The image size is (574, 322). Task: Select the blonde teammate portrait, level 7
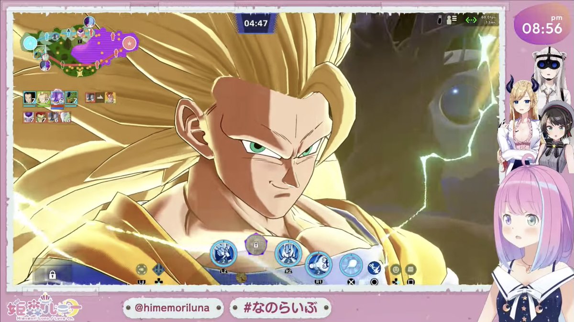tap(43, 97)
